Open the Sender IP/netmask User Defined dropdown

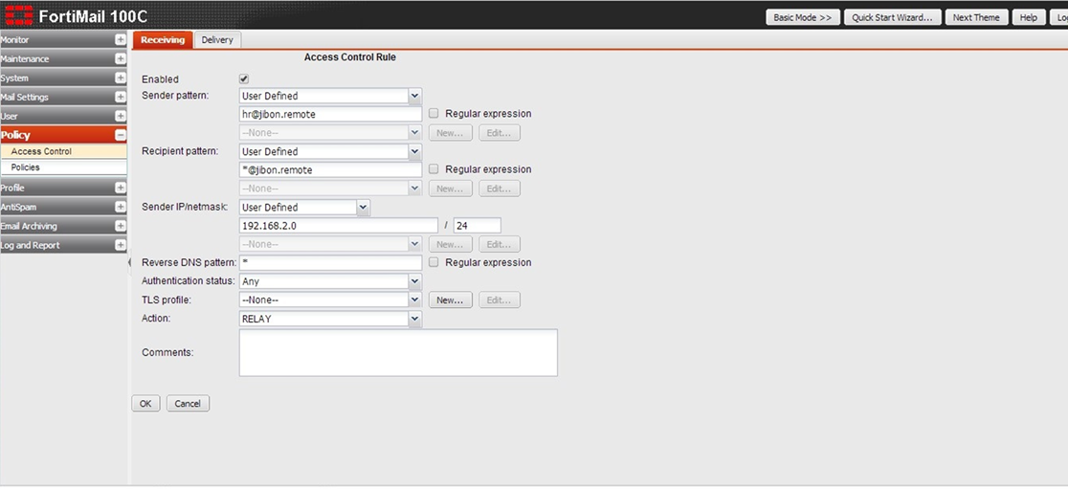click(304, 208)
